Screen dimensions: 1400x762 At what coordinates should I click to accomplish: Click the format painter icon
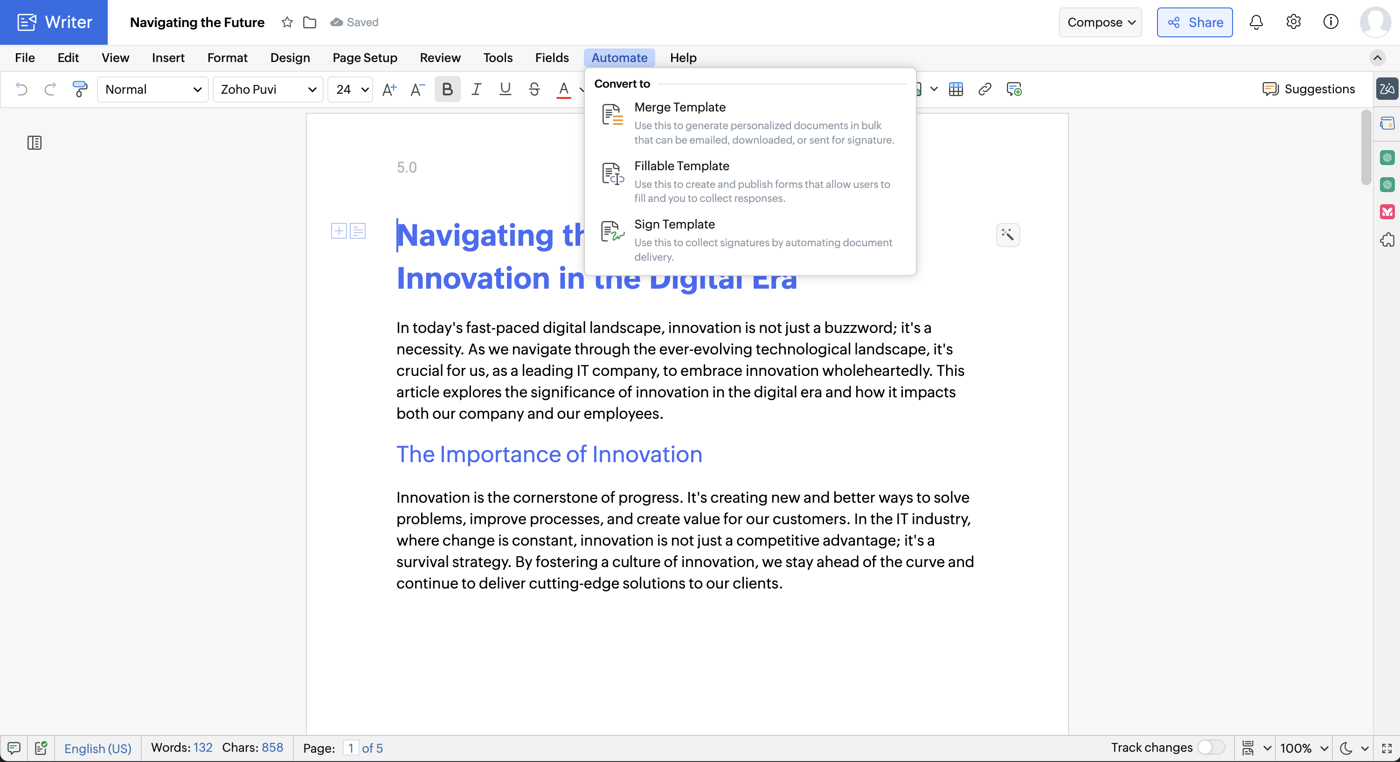tap(79, 89)
